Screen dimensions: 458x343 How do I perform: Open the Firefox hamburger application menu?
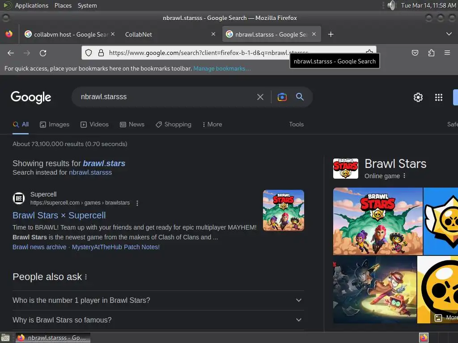447,53
